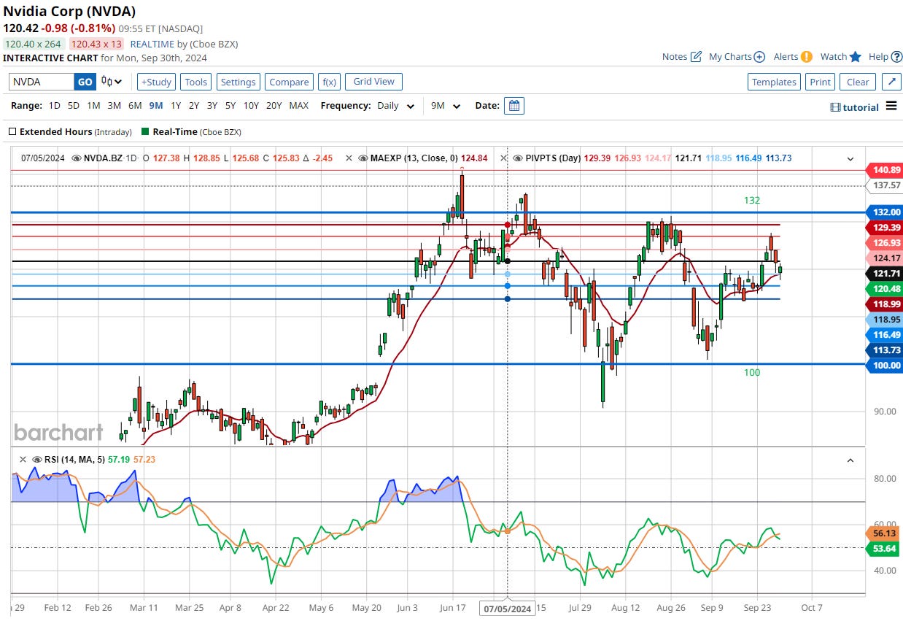Select the 1Y range
The height and width of the screenshot is (621, 903).
tap(176, 106)
